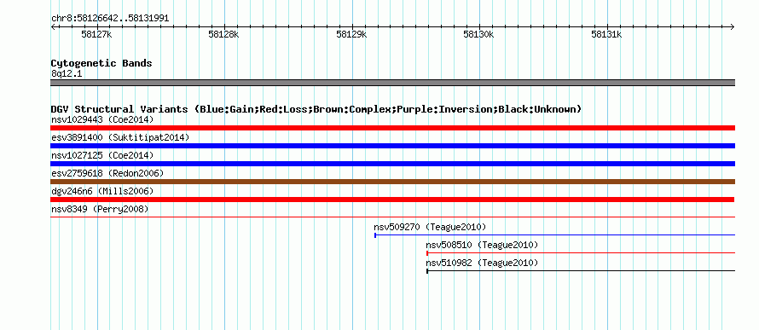
Task: Open the esv3891400 (Suktitipat2014) label
Action: [x=120, y=137]
